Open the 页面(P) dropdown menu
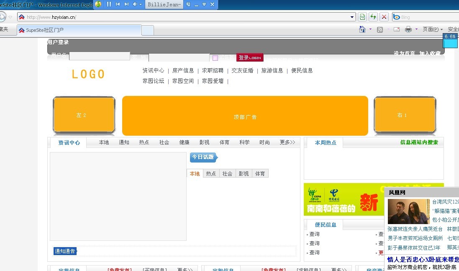The height and width of the screenshot is (271, 459). click(433, 29)
